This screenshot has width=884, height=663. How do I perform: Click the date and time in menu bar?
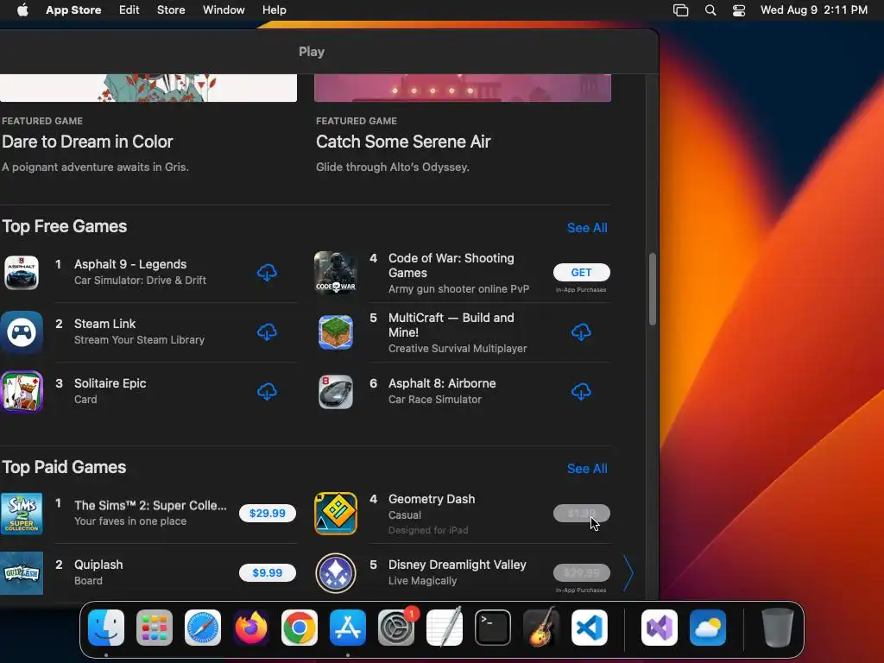[813, 10]
